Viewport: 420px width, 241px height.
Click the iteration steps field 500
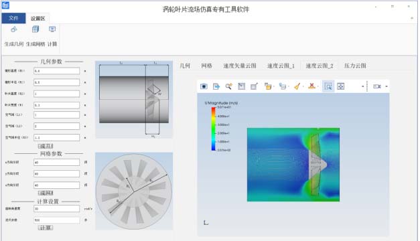point(56,220)
